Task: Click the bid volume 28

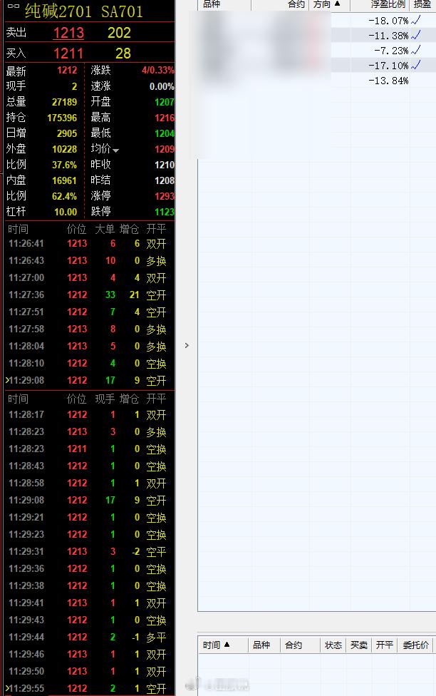Action: (123, 53)
